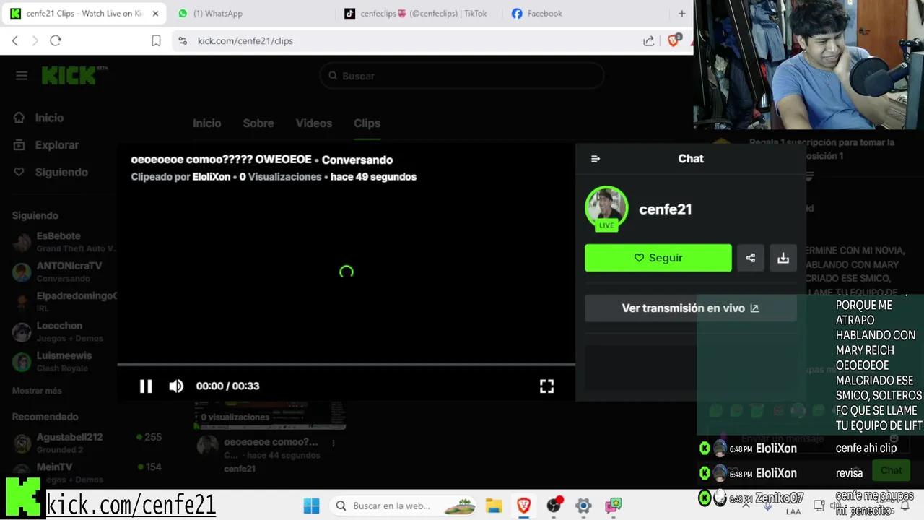Open the cenfe21 avatar with LIVE badge
Image resolution: width=924 pixels, height=520 pixels.
[606, 209]
